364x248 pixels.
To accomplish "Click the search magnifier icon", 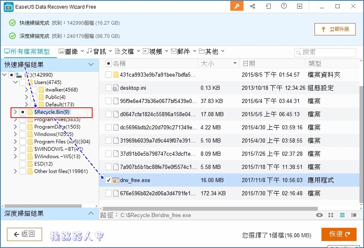I will [x=298, y=53].
